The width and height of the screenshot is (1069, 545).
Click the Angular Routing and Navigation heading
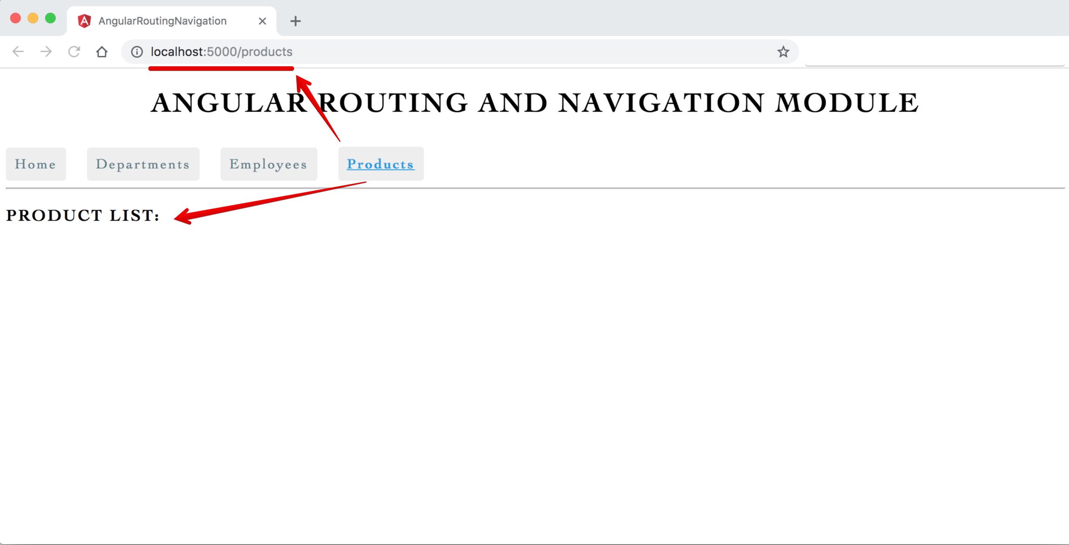click(x=534, y=103)
